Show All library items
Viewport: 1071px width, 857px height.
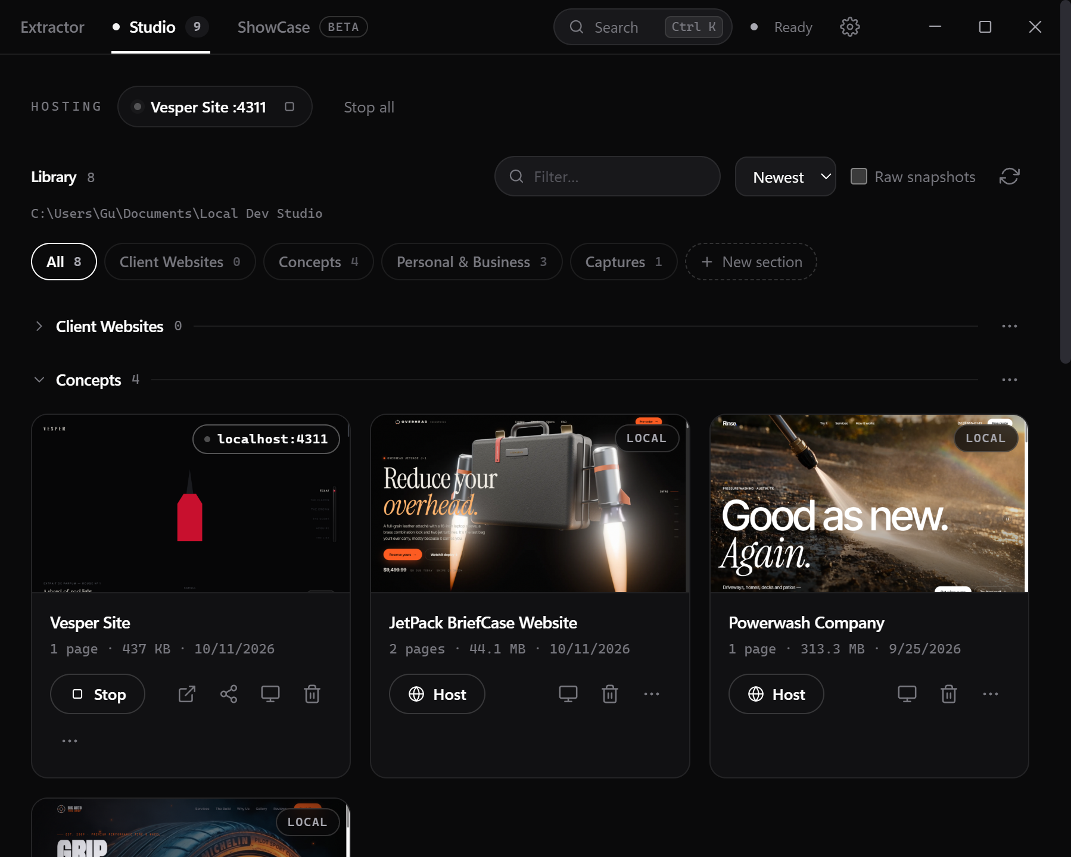(x=64, y=262)
